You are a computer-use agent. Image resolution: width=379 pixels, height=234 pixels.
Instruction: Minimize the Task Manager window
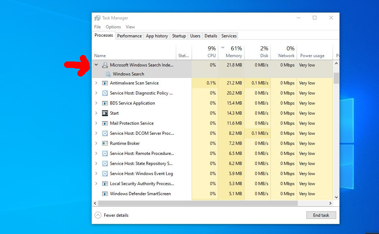point(298,18)
